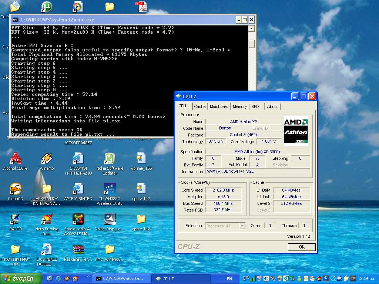This screenshot has height=284, width=379.
Task: Open the ΑΡΧΕΙΑ ΠΟΥ ΚΑΤΕΒΑΣΑ folder
Action: [x=47, y=189]
